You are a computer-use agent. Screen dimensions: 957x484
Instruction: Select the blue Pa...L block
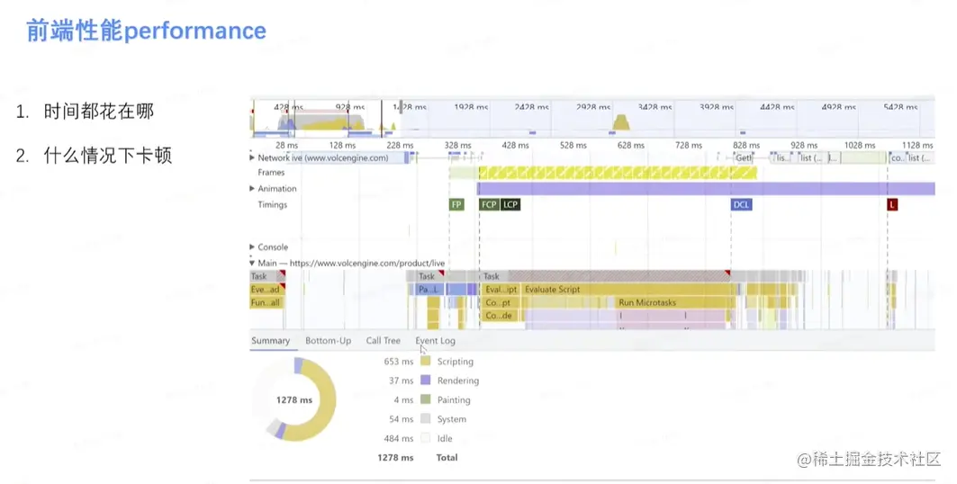[429, 290]
